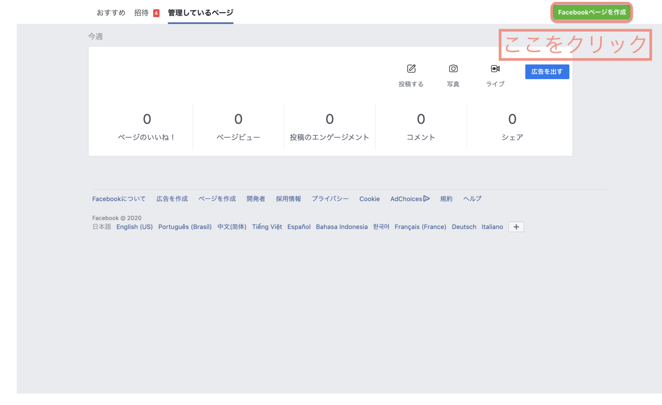Screen dimensions: 662x405
Task: Click the camera photo (写真) icon
Action: [453, 68]
